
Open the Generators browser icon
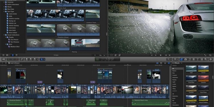point(201,59)
